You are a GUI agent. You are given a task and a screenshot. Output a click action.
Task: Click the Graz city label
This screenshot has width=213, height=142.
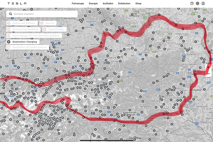[x=161, y=96]
